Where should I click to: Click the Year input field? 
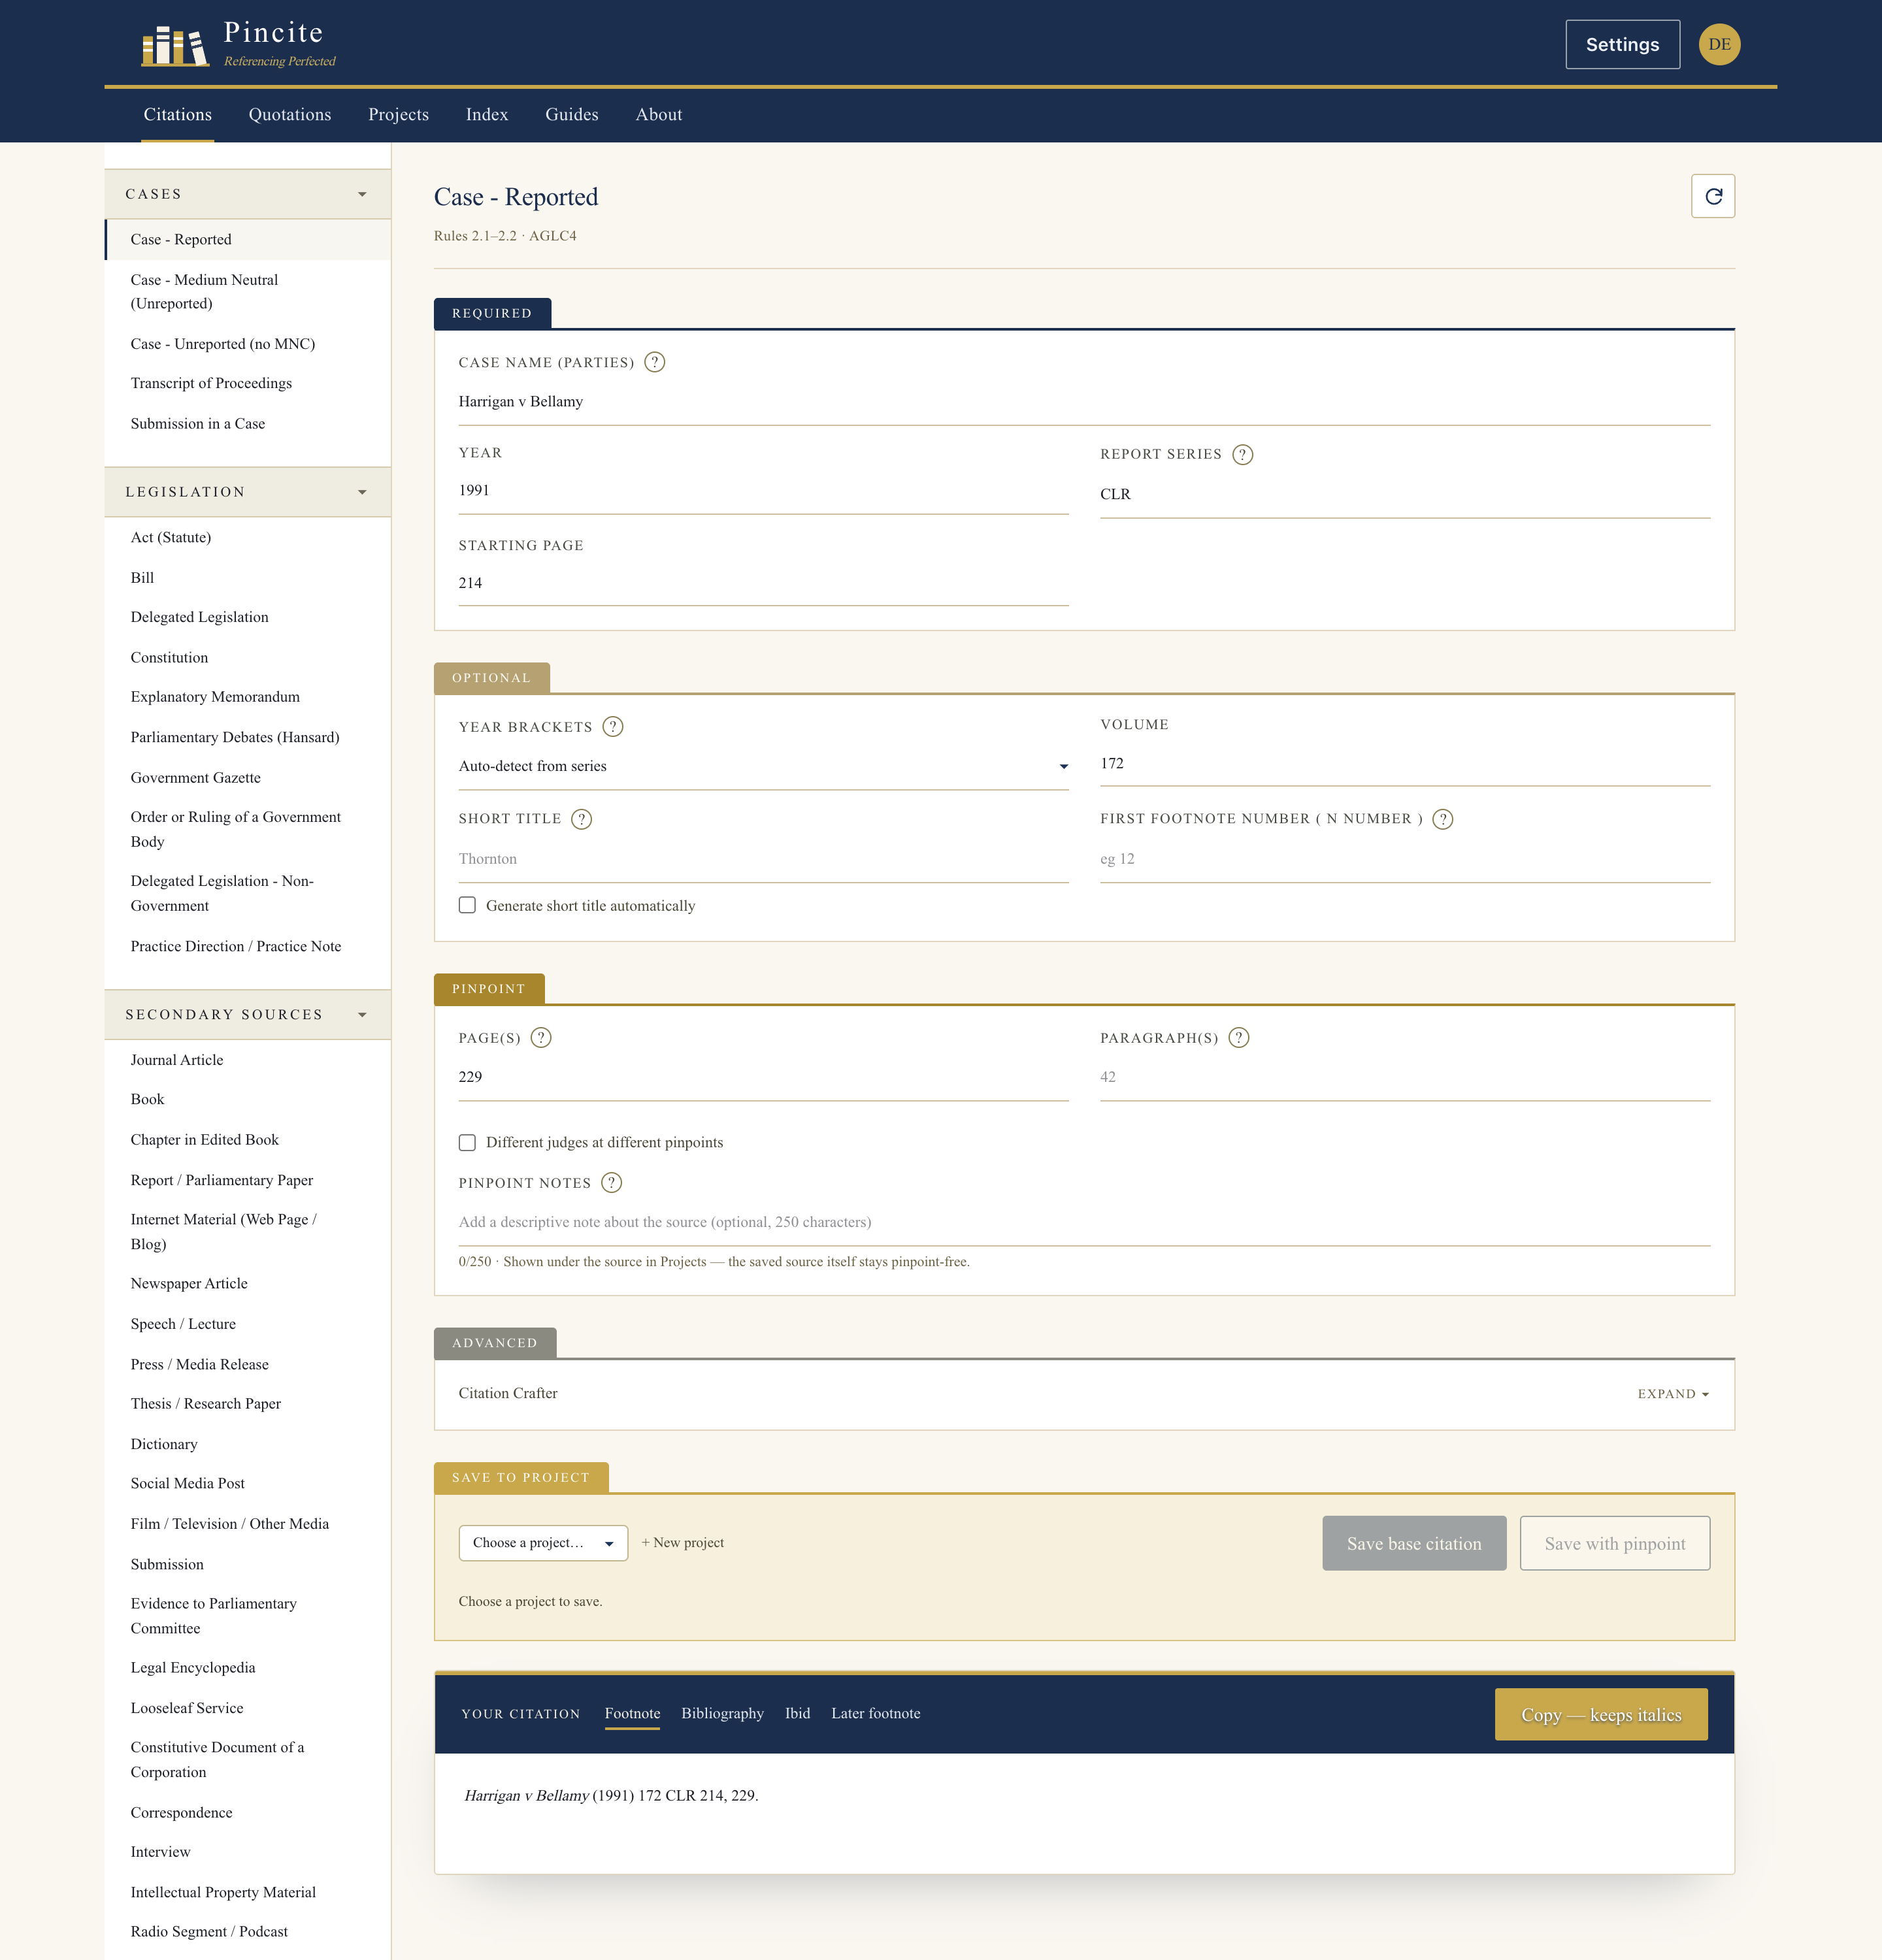pyautogui.click(x=763, y=491)
